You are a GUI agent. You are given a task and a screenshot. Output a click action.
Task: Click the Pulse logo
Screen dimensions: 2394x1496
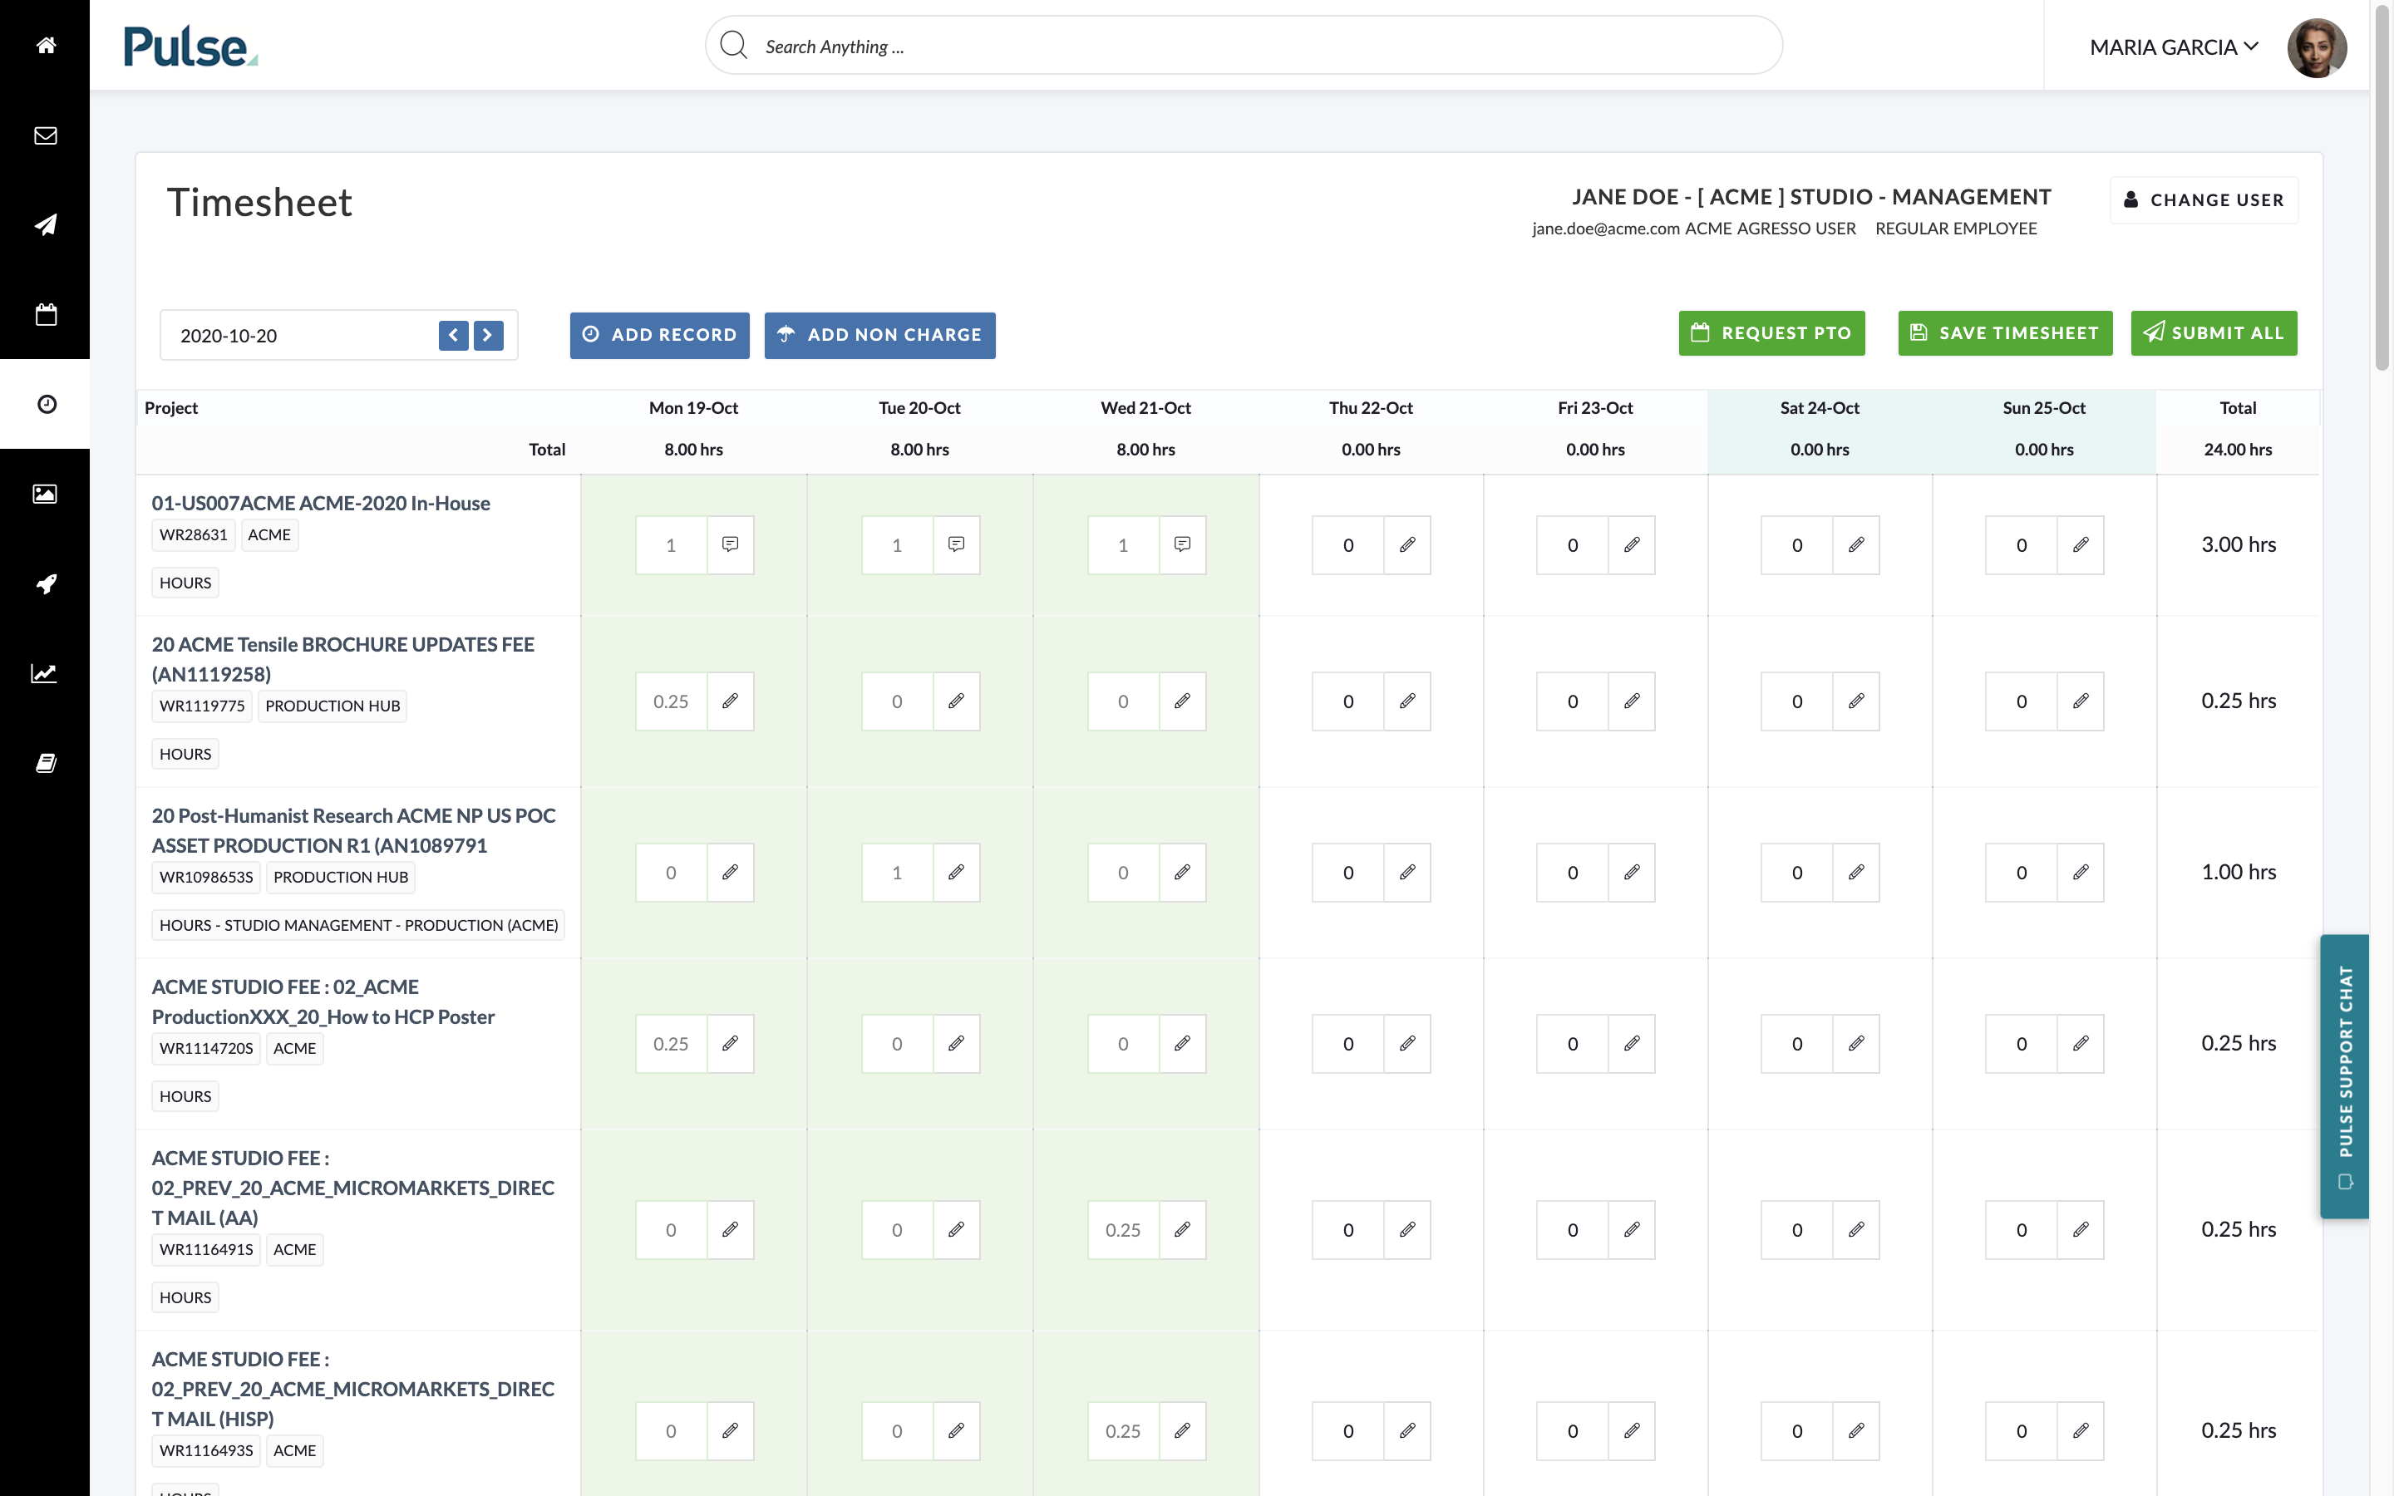point(190,47)
